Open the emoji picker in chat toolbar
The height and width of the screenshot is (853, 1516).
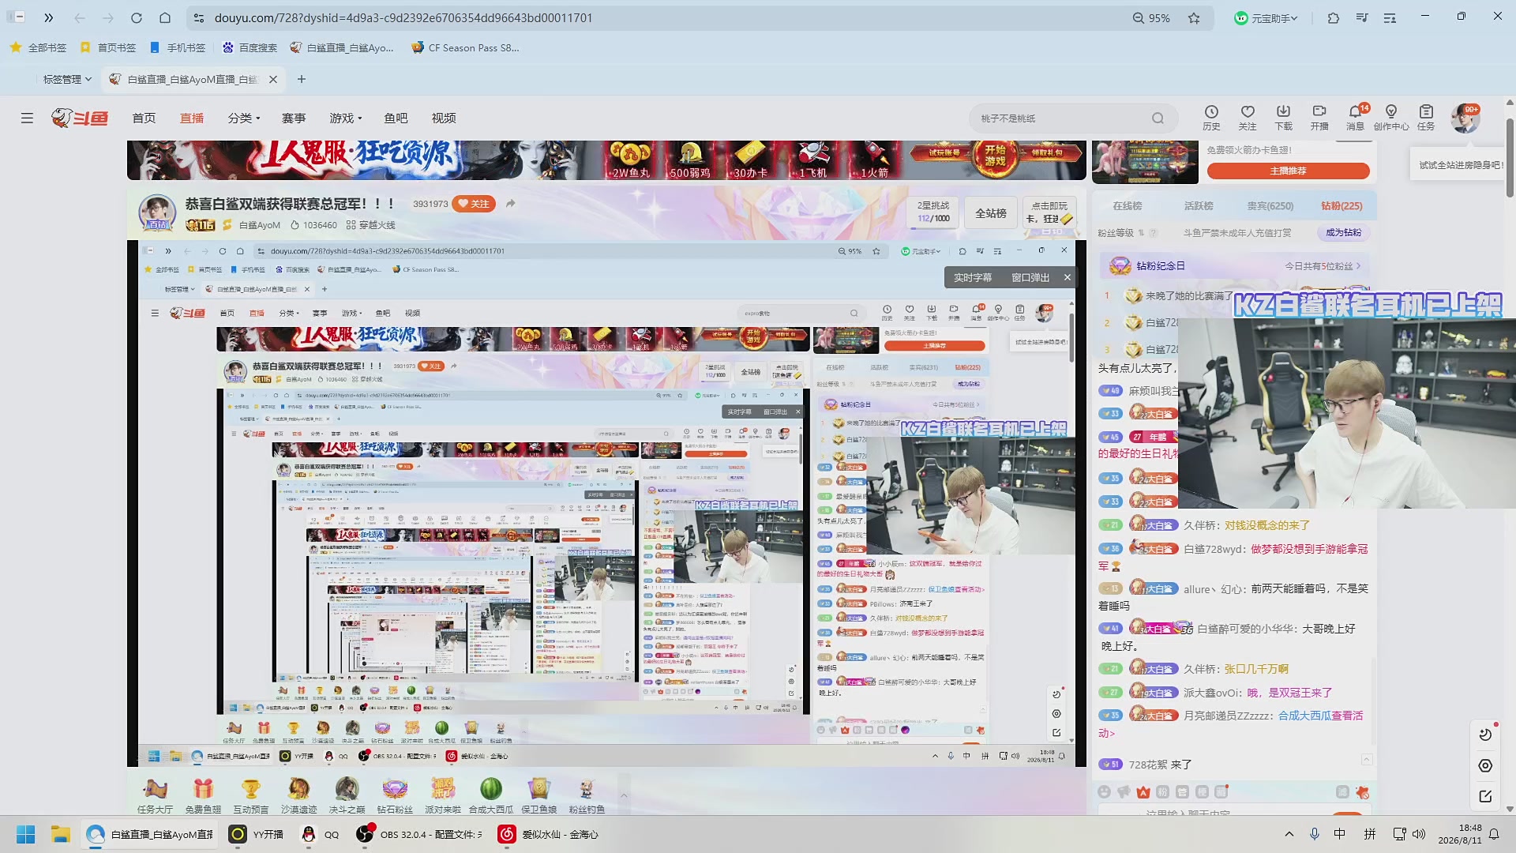tap(1104, 792)
